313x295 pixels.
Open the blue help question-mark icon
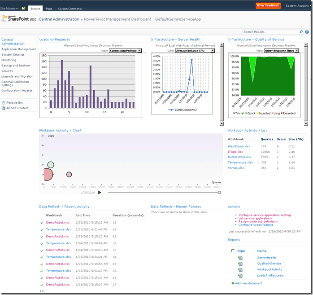point(307,32)
